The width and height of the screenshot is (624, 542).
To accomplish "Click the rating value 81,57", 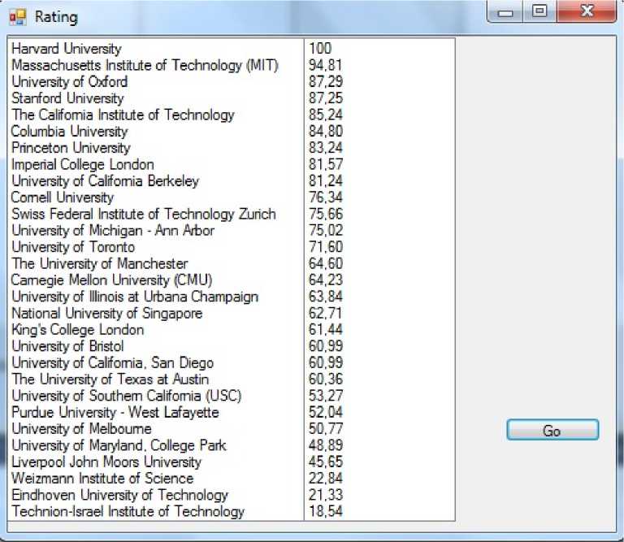I will 326,164.
